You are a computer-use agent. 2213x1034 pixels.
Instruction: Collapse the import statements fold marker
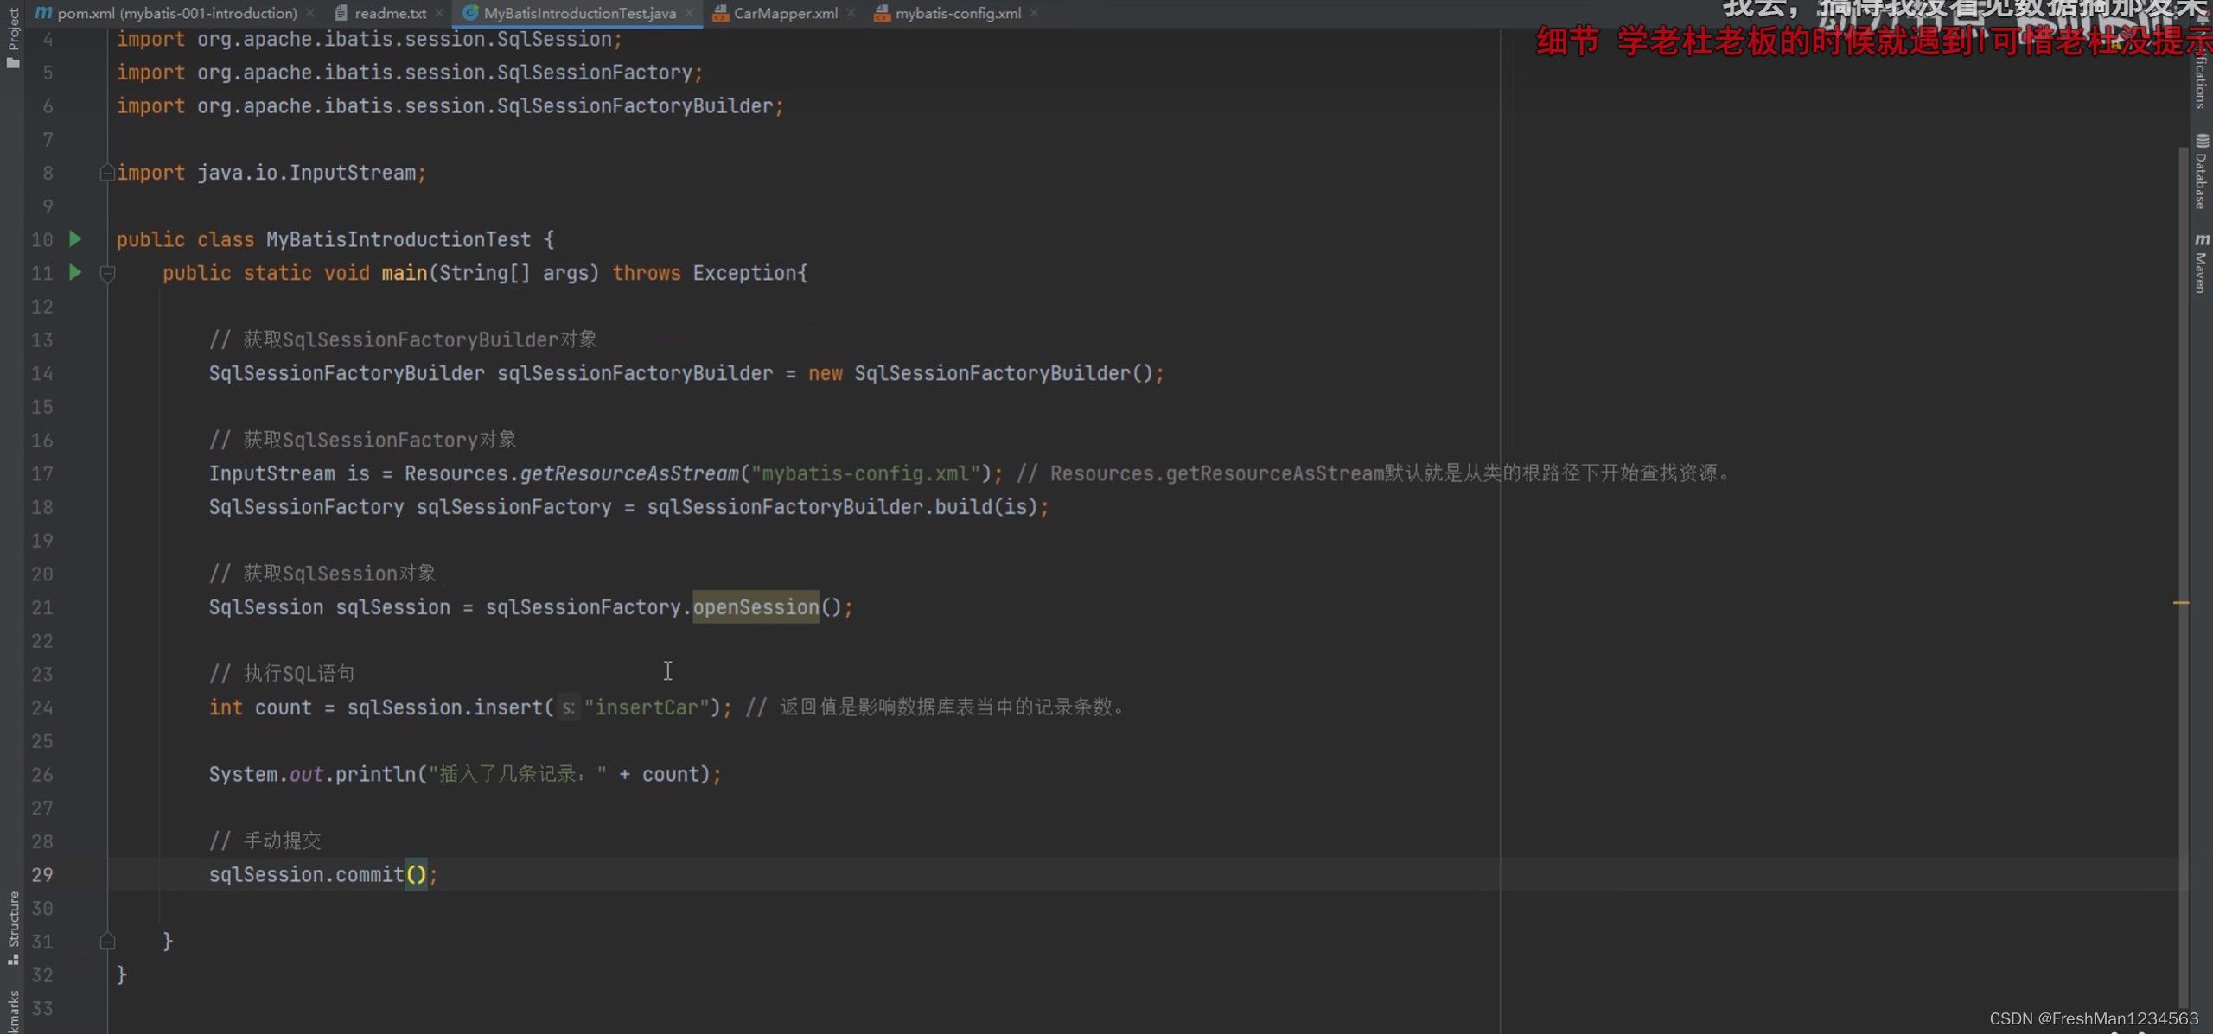pos(107,173)
